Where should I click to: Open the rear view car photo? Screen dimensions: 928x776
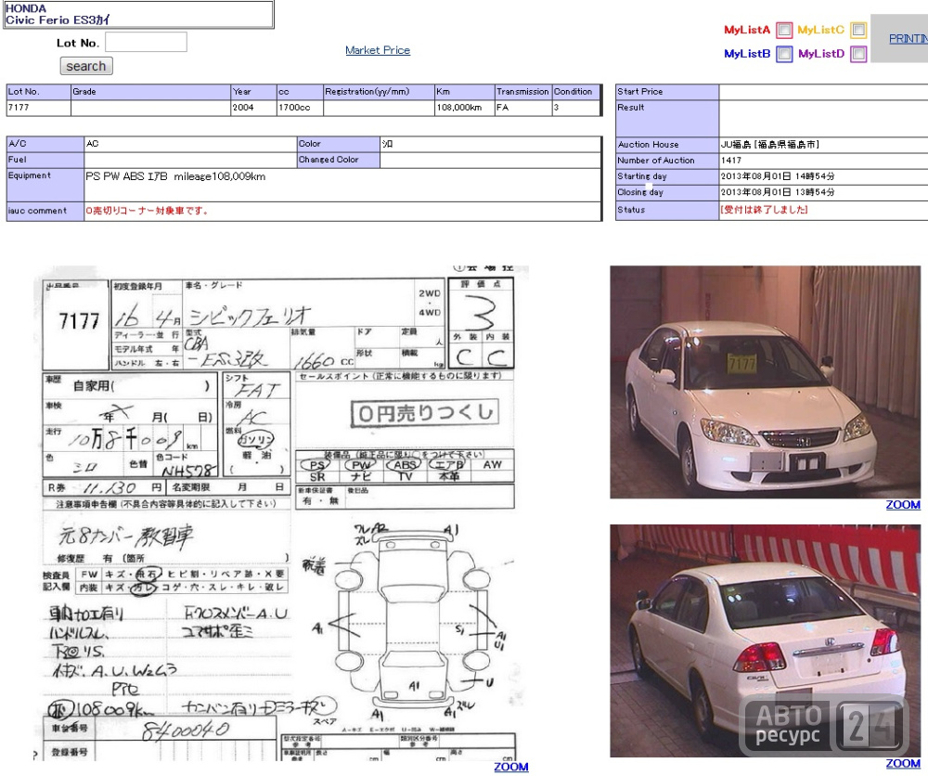click(x=766, y=640)
